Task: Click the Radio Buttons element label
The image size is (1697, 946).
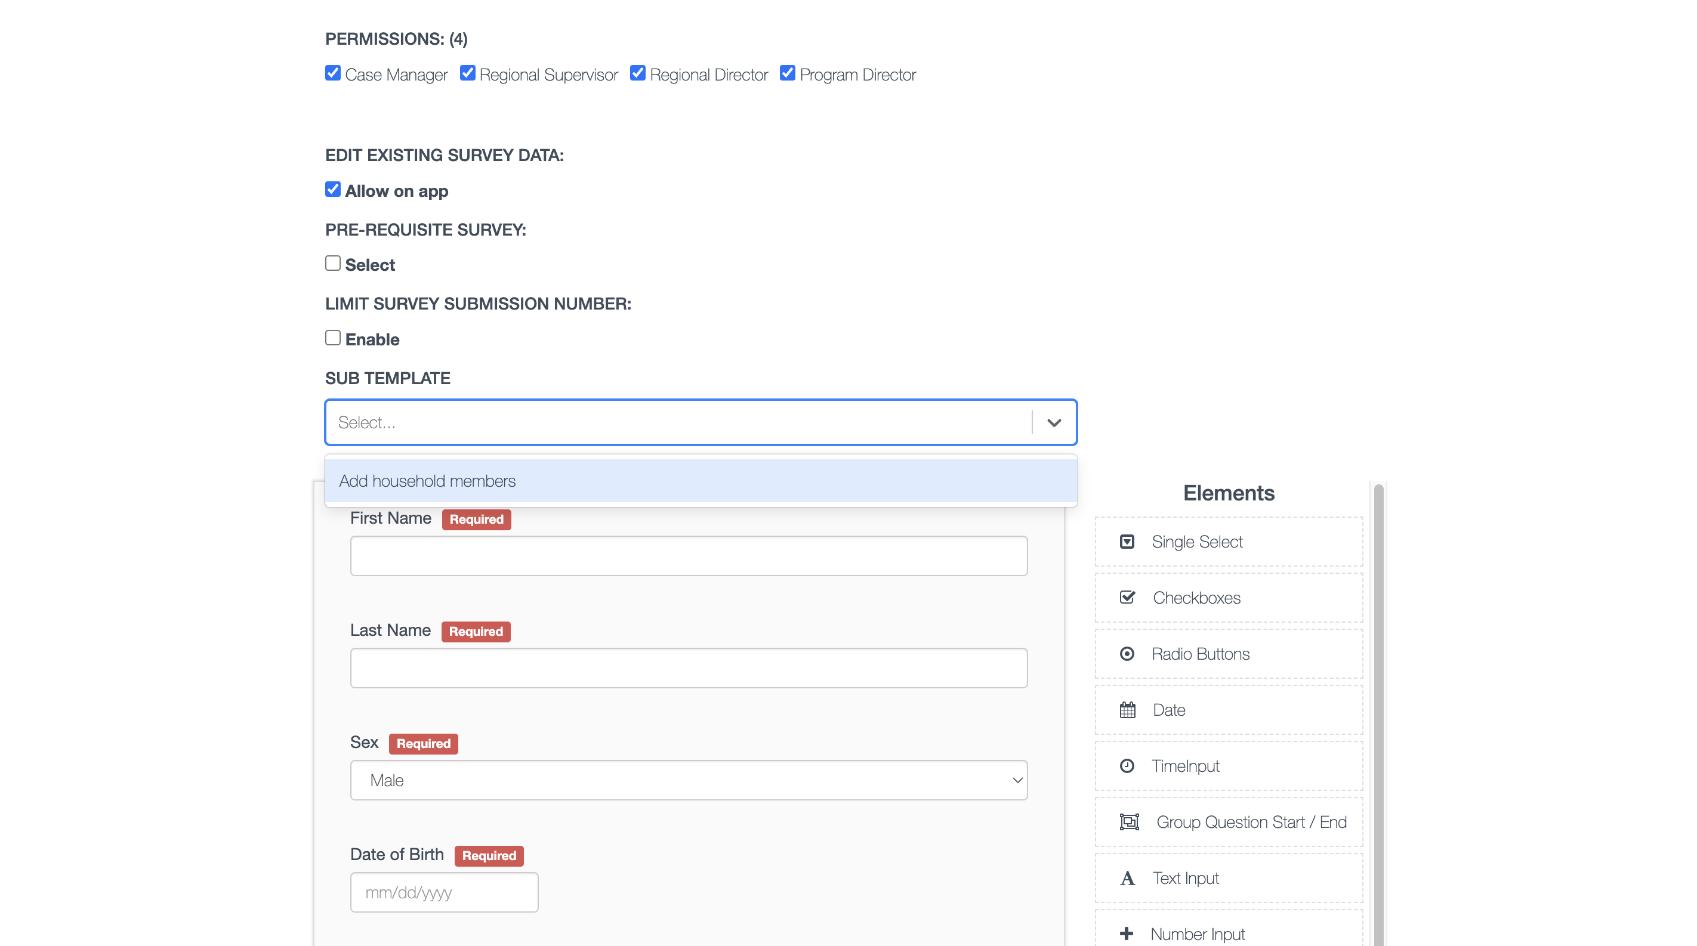Action: coord(1199,654)
